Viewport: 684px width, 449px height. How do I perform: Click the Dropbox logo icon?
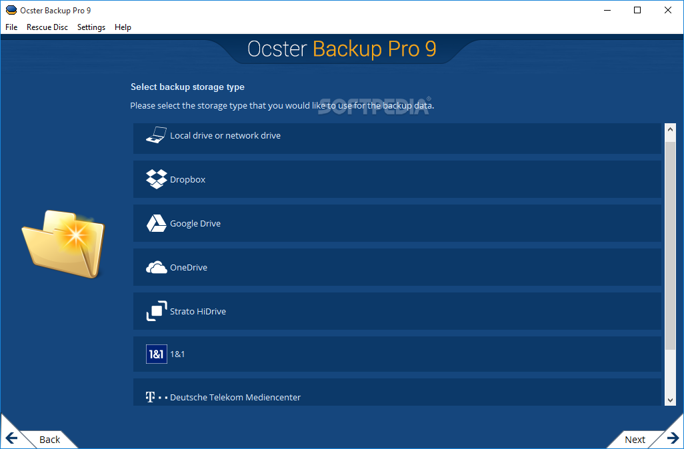pyautogui.click(x=156, y=179)
